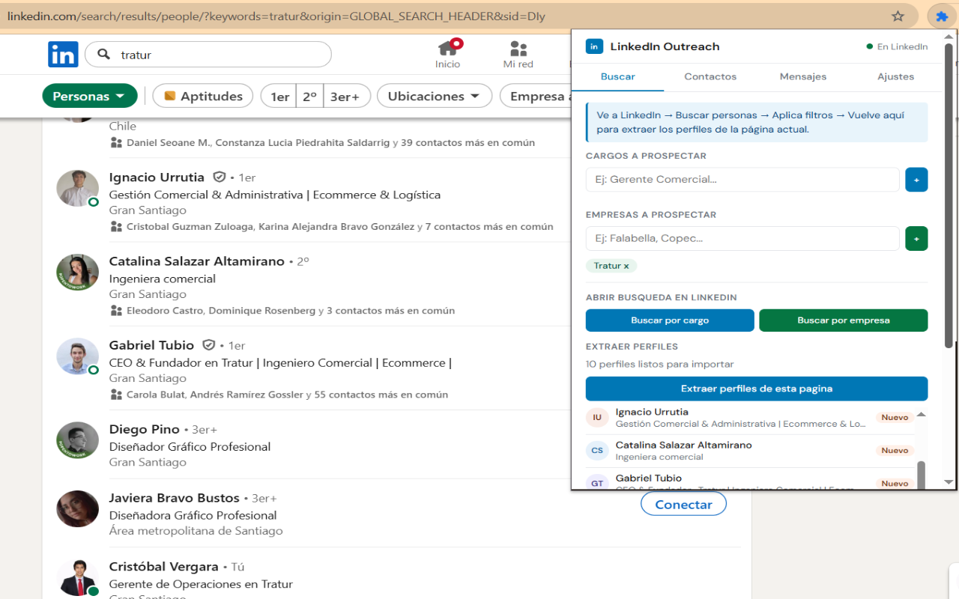Open Cristóbal Vergara's name link
This screenshot has height=599, width=959.
(x=164, y=567)
